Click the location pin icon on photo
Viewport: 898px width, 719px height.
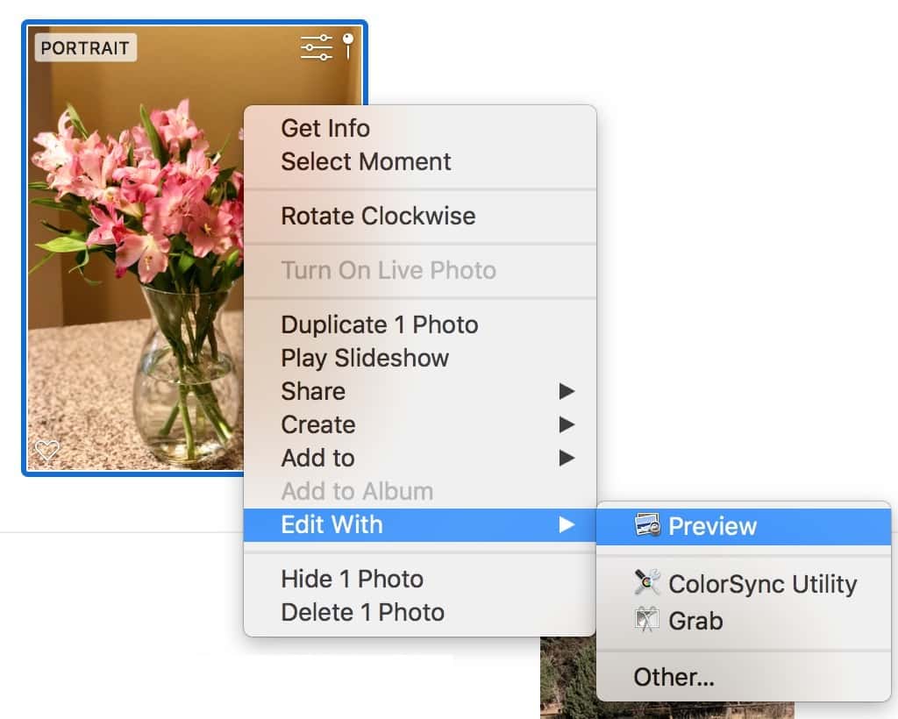click(x=348, y=46)
